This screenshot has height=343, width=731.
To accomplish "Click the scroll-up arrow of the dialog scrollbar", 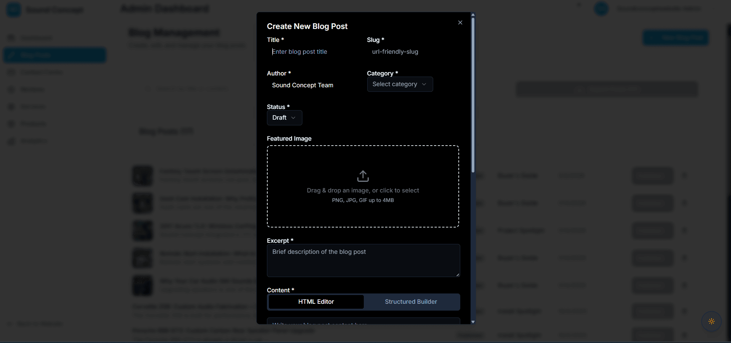I will pyautogui.click(x=473, y=15).
